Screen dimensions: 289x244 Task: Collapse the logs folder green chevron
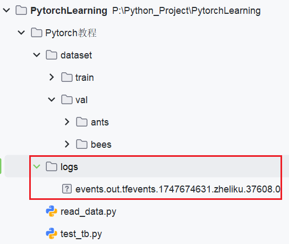pos(37,166)
